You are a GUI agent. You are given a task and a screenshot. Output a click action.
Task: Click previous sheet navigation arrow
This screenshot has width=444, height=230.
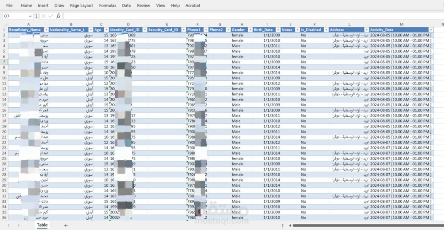coord(9,225)
